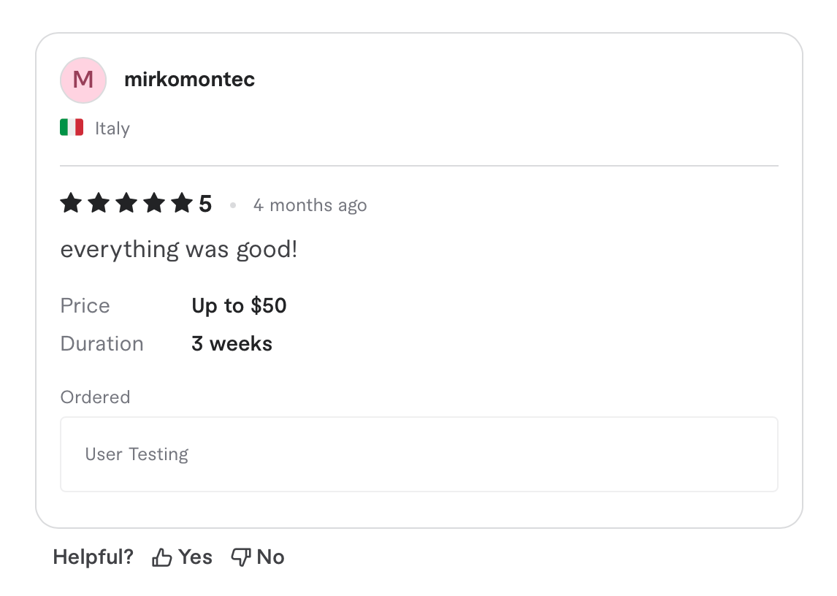Open the reviewer profile mirkomontec
The image size is (837, 596).
(189, 80)
